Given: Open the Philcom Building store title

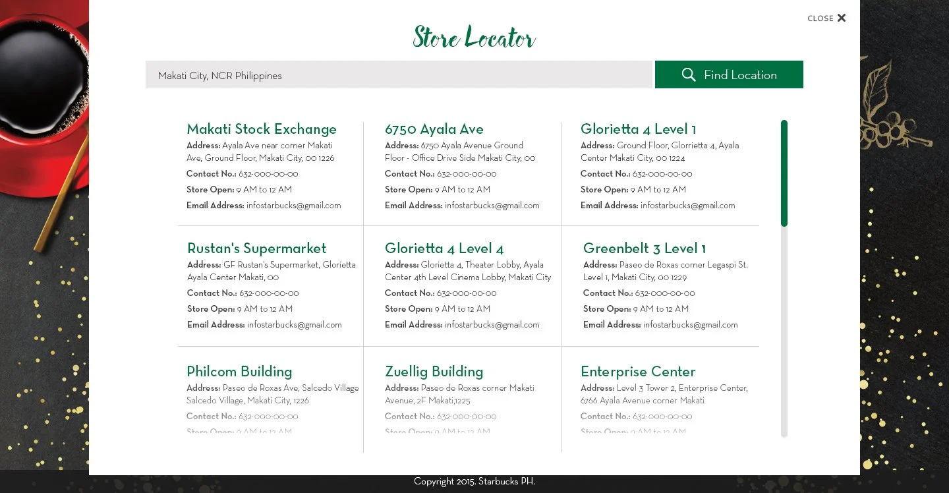Looking at the screenshot, I should (239, 372).
